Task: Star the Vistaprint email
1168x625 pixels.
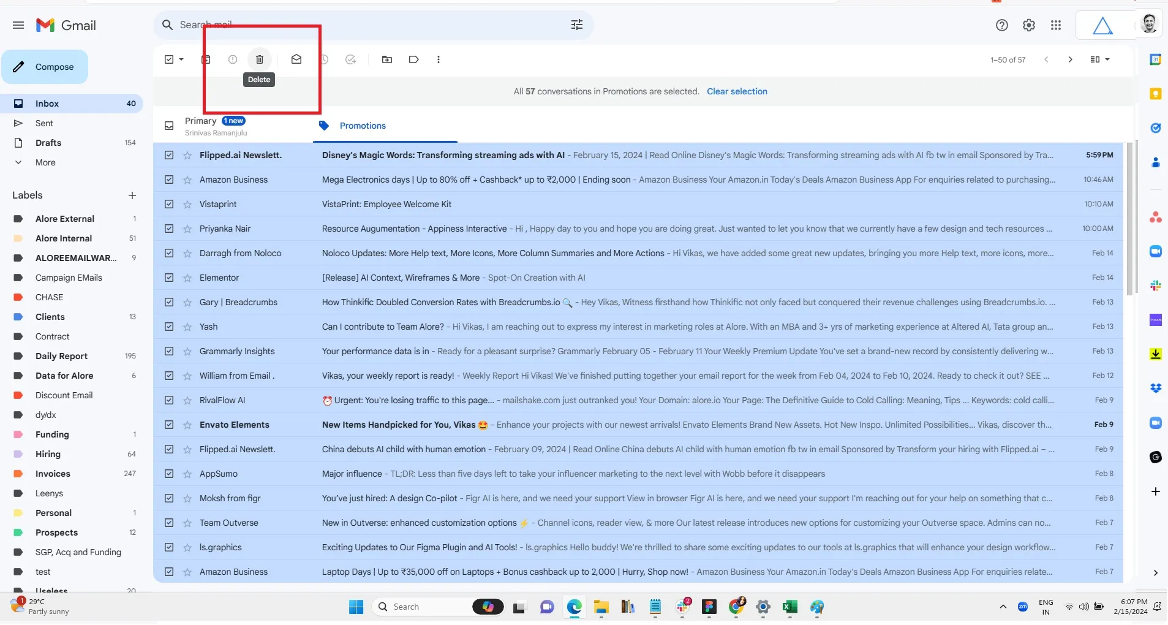Action: 187,204
